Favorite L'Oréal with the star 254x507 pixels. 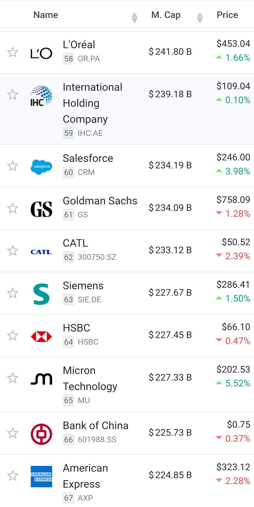pyautogui.click(x=13, y=52)
